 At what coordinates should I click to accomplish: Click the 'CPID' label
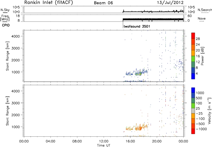[6, 25]
